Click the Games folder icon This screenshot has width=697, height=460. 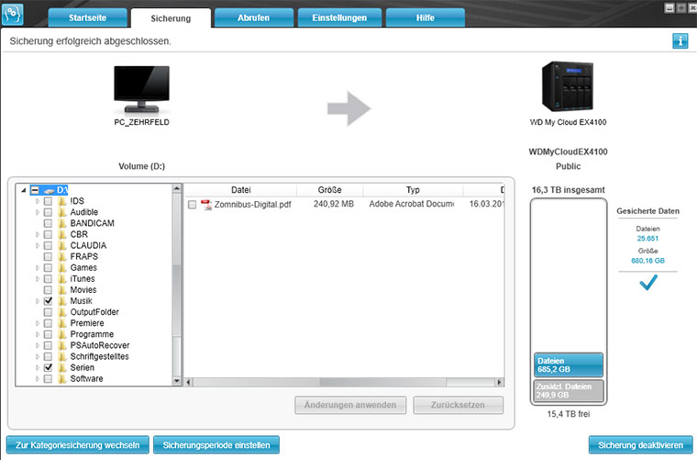pyautogui.click(x=62, y=268)
